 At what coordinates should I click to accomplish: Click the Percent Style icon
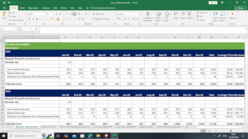125,19
